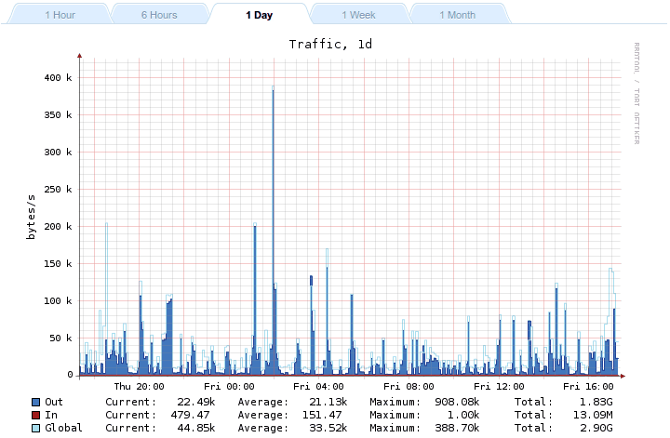Click the rotated RRDTOOL watermark text
Viewport: 670px width, 438px height.
[637, 93]
